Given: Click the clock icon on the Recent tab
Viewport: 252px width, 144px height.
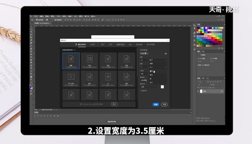Looking at the screenshot, I should (x=76, y=44).
